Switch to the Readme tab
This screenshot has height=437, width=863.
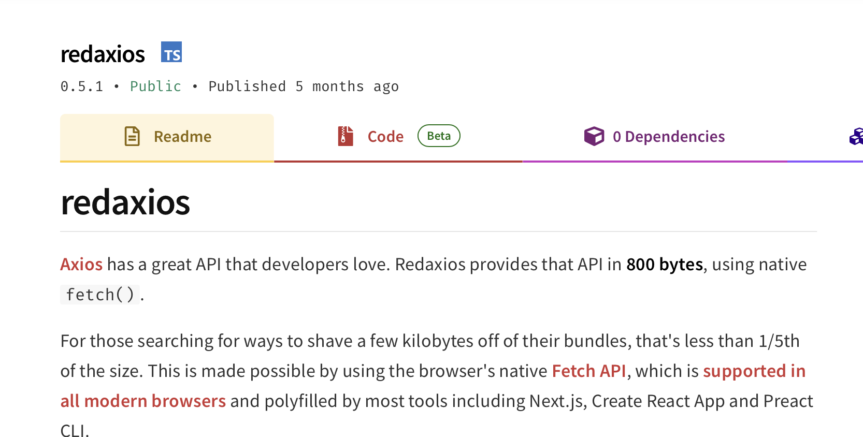pos(182,137)
